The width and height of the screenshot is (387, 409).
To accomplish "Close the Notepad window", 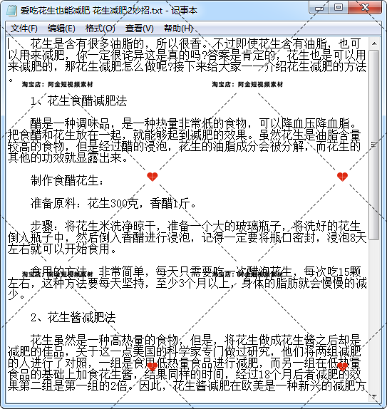I will click(x=365, y=8).
